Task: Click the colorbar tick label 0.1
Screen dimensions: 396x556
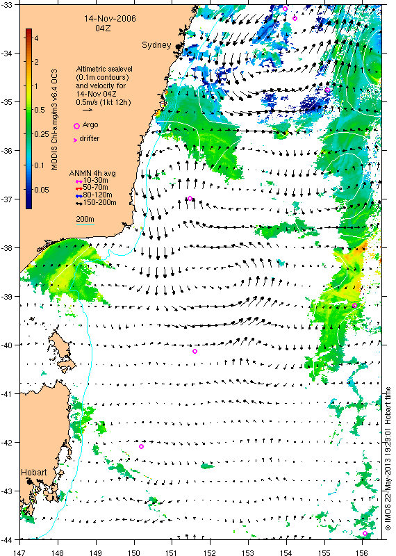Action: [40, 165]
